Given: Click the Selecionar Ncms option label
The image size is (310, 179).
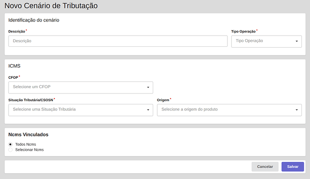Looking at the screenshot, I should point(30,150).
